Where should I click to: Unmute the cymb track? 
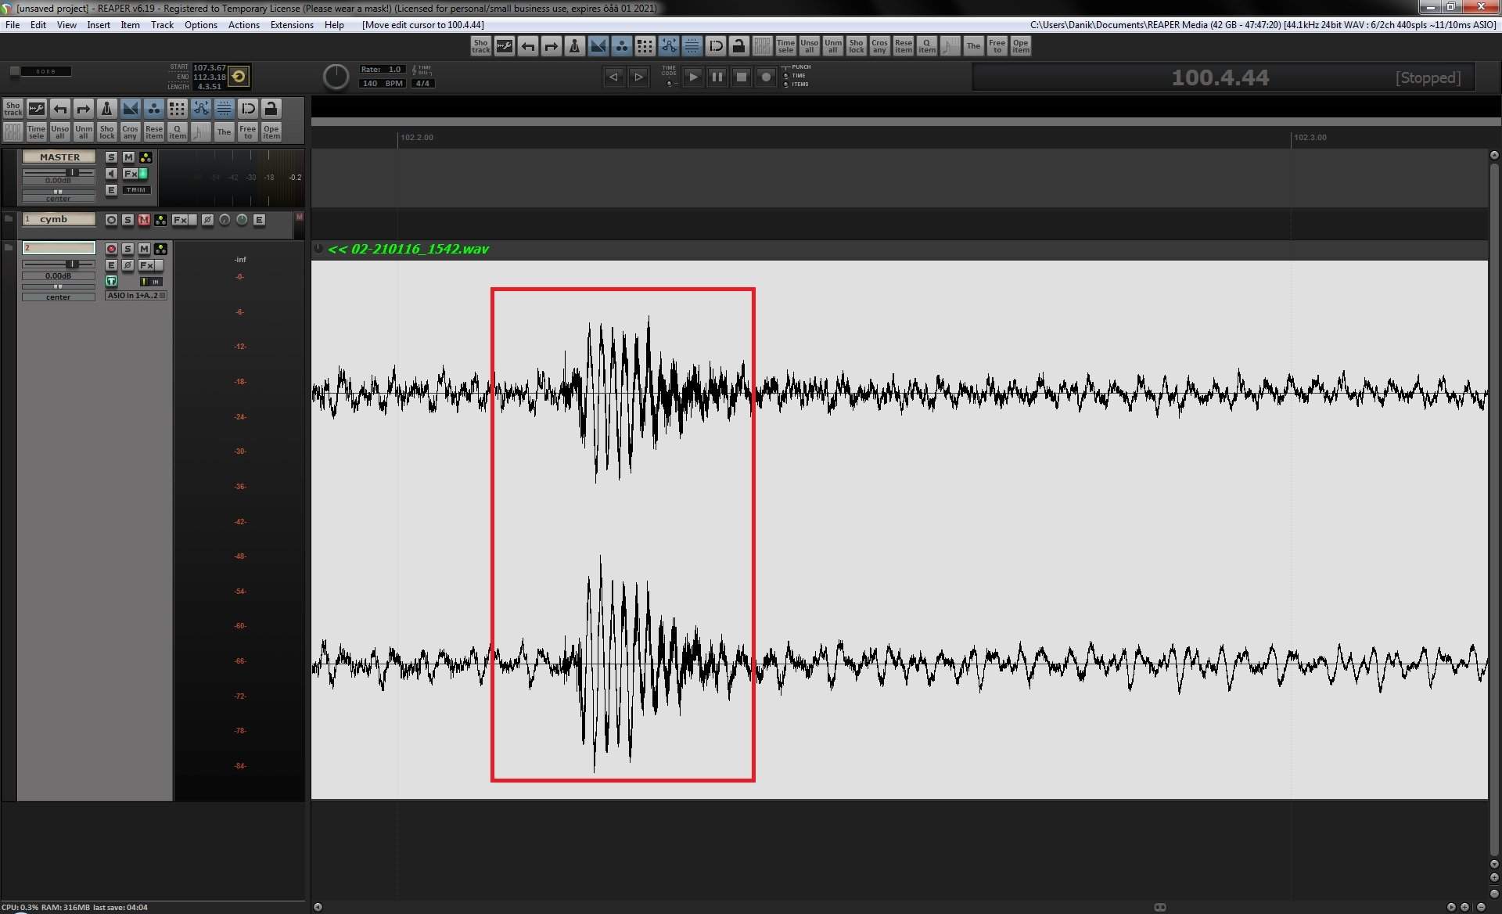(144, 220)
